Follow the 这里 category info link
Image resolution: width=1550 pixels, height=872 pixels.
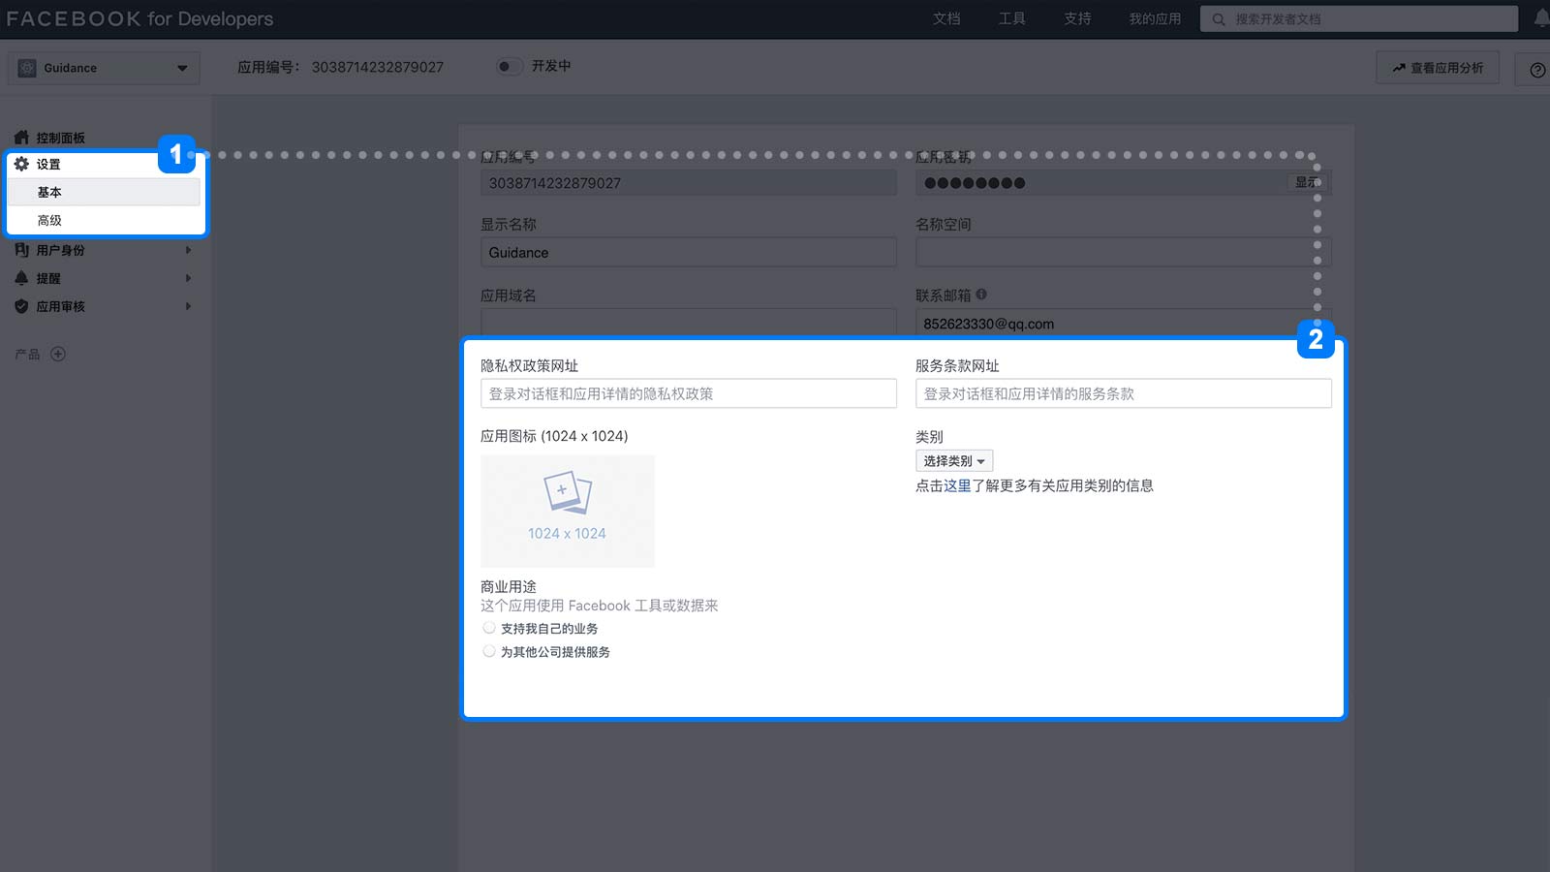tap(957, 485)
